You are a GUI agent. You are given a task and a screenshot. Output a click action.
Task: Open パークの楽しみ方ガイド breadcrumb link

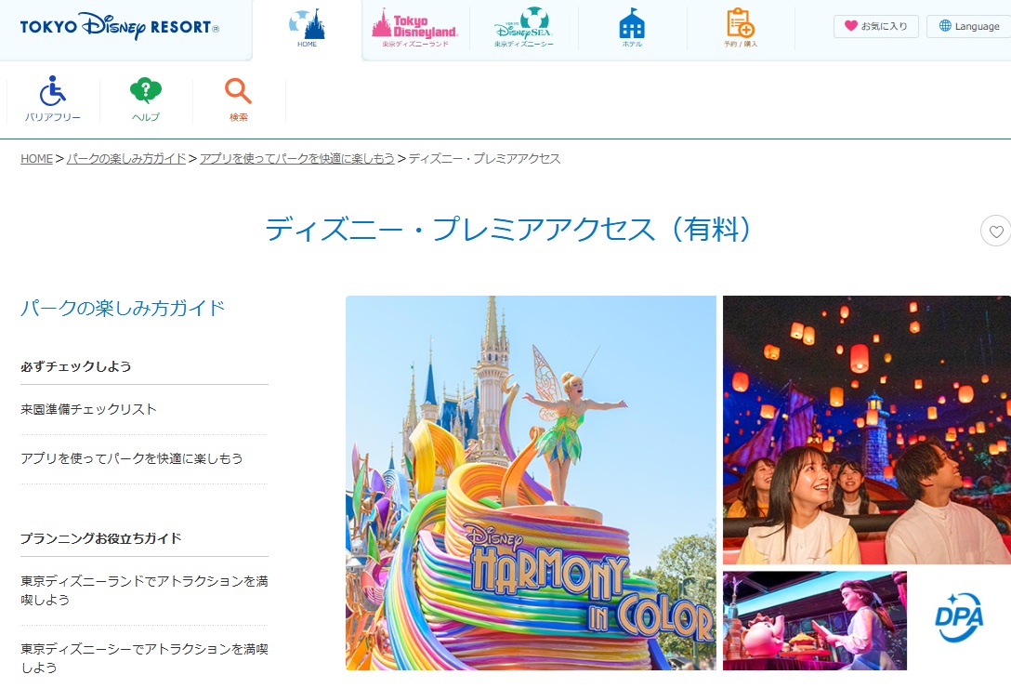coord(126,159)
